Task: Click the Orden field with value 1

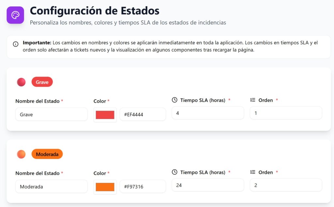Action: click(x=286, y=113)
